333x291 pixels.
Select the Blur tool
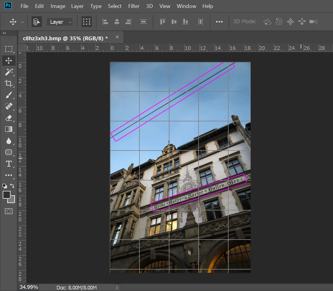9,141
